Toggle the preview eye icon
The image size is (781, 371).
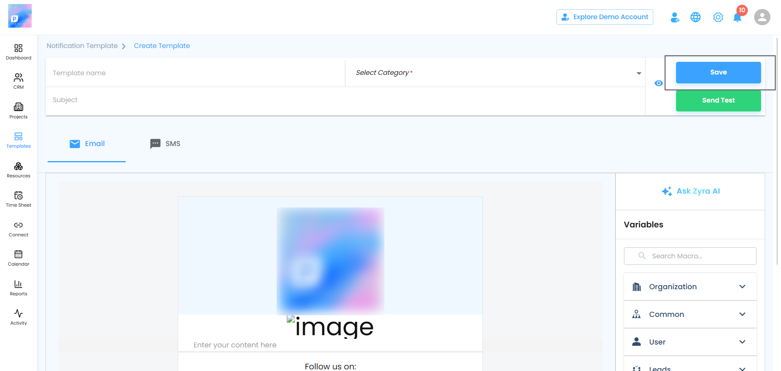[659, 83]
